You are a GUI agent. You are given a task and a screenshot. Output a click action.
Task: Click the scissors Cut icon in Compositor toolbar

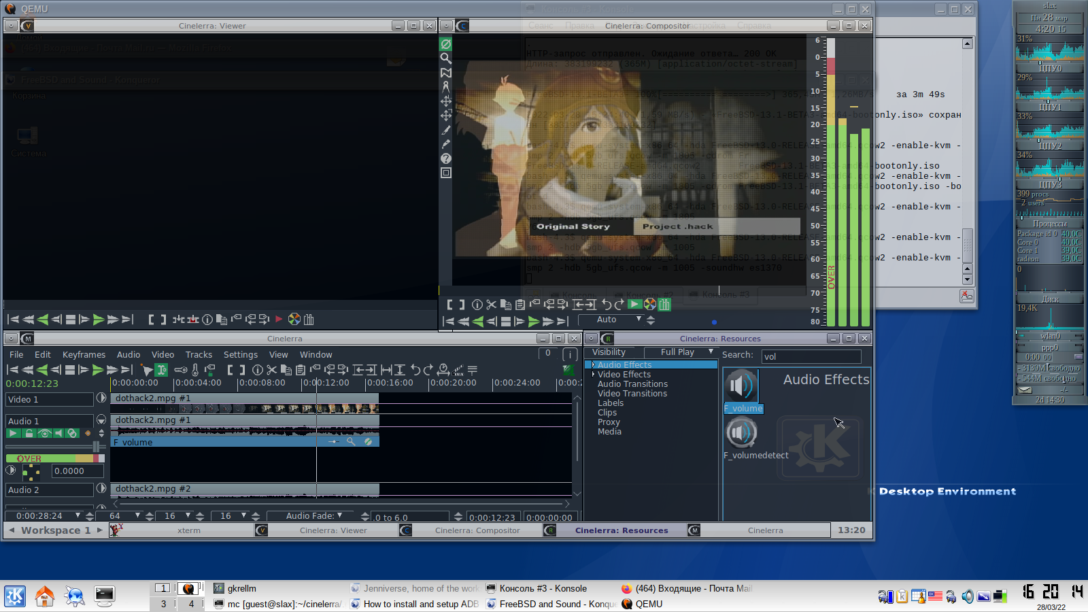(x=491, y=305)
